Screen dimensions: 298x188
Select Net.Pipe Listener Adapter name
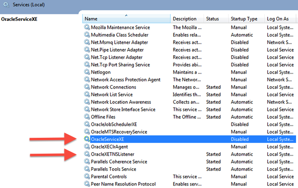pos(117,50)
